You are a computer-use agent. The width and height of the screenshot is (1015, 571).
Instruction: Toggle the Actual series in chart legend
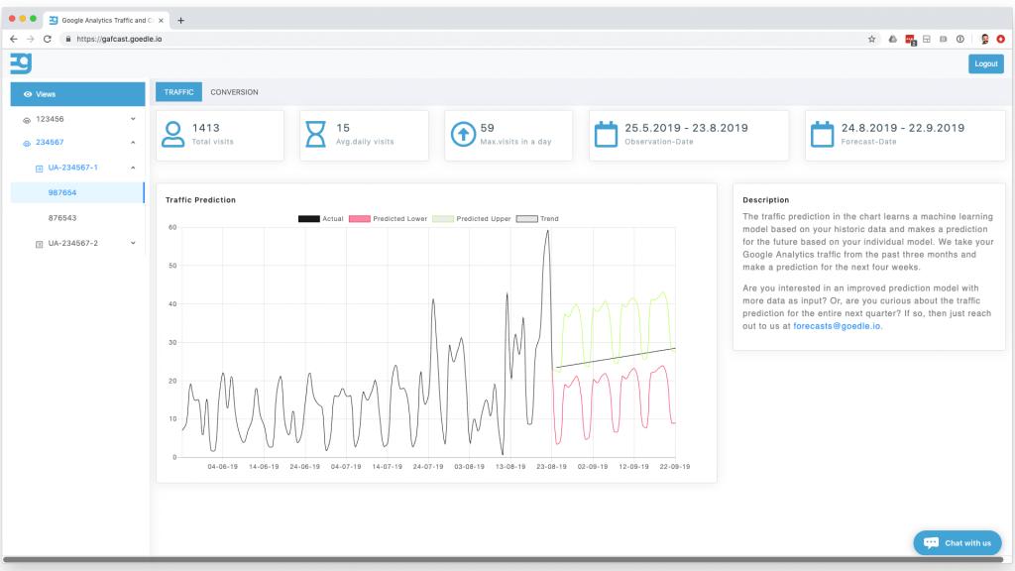point(320,219)
